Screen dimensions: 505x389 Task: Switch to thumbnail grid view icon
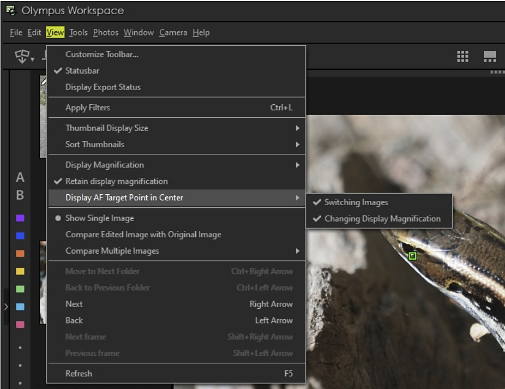[462, 57]
